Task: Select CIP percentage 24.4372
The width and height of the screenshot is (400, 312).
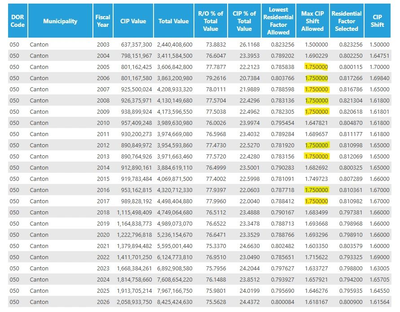Action: pyautogui.click(x=250, y=302)
